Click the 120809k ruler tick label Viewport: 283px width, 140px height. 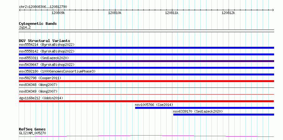[x=58, y=13]
